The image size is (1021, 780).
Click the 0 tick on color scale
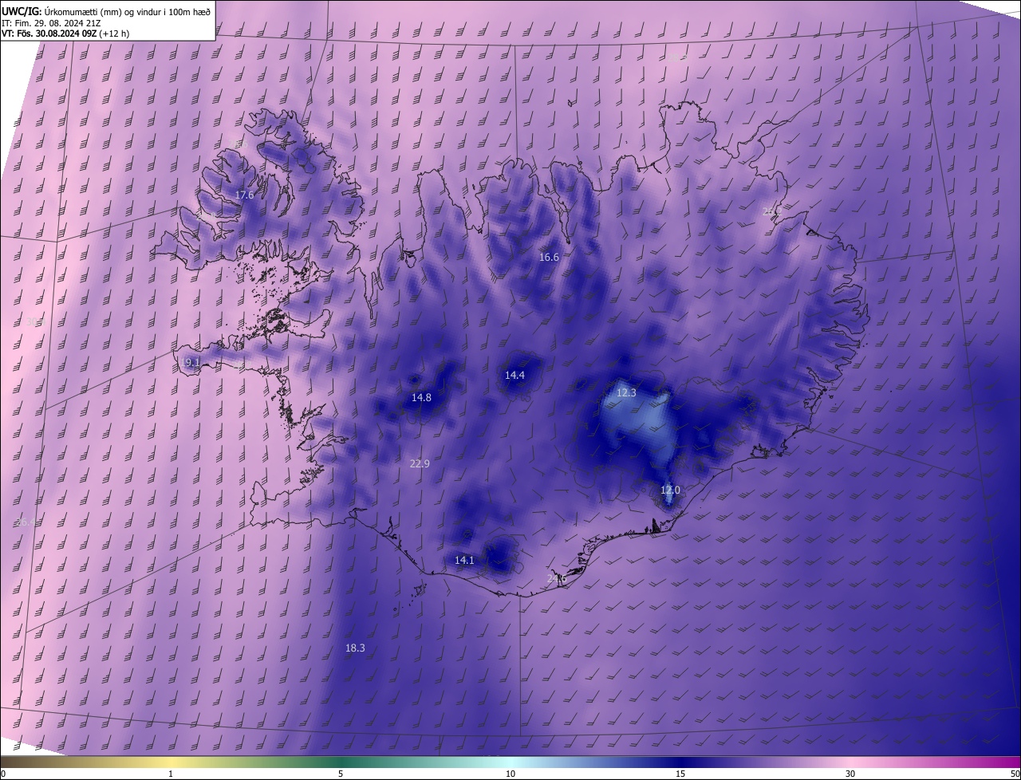[x=3, y=774]
